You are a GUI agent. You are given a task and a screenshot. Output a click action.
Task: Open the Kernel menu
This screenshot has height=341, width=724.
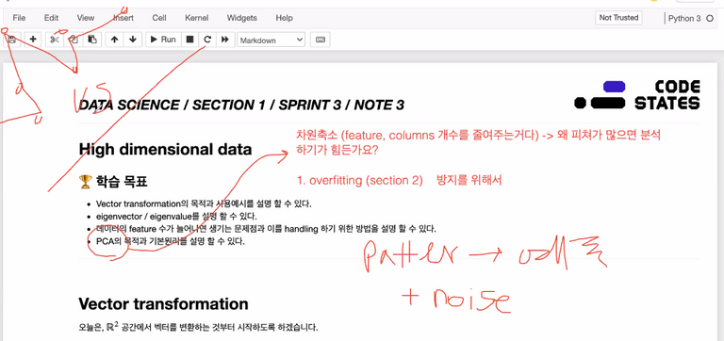[x=197, y=18]
